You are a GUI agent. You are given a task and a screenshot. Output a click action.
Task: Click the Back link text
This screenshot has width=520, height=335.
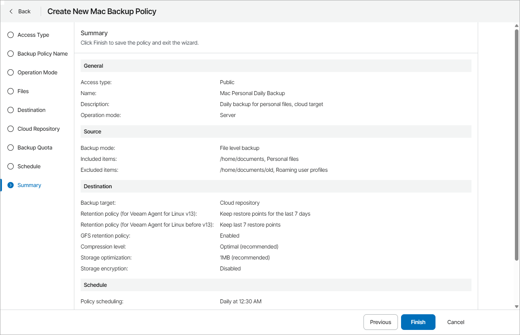tap(24, 11)
